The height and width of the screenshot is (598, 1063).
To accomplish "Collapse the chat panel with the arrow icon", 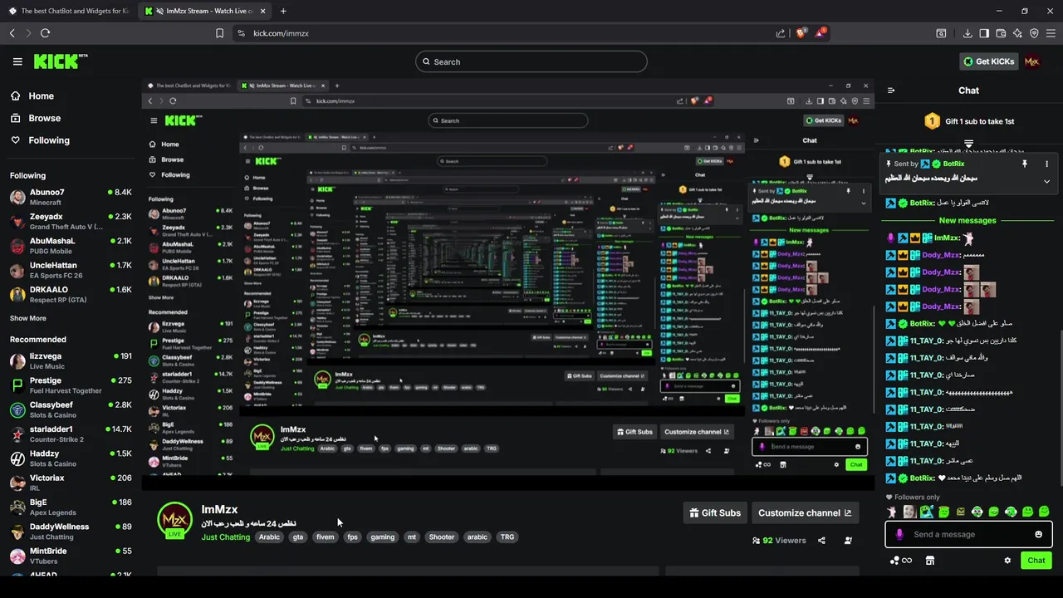I will coord(891,91).
